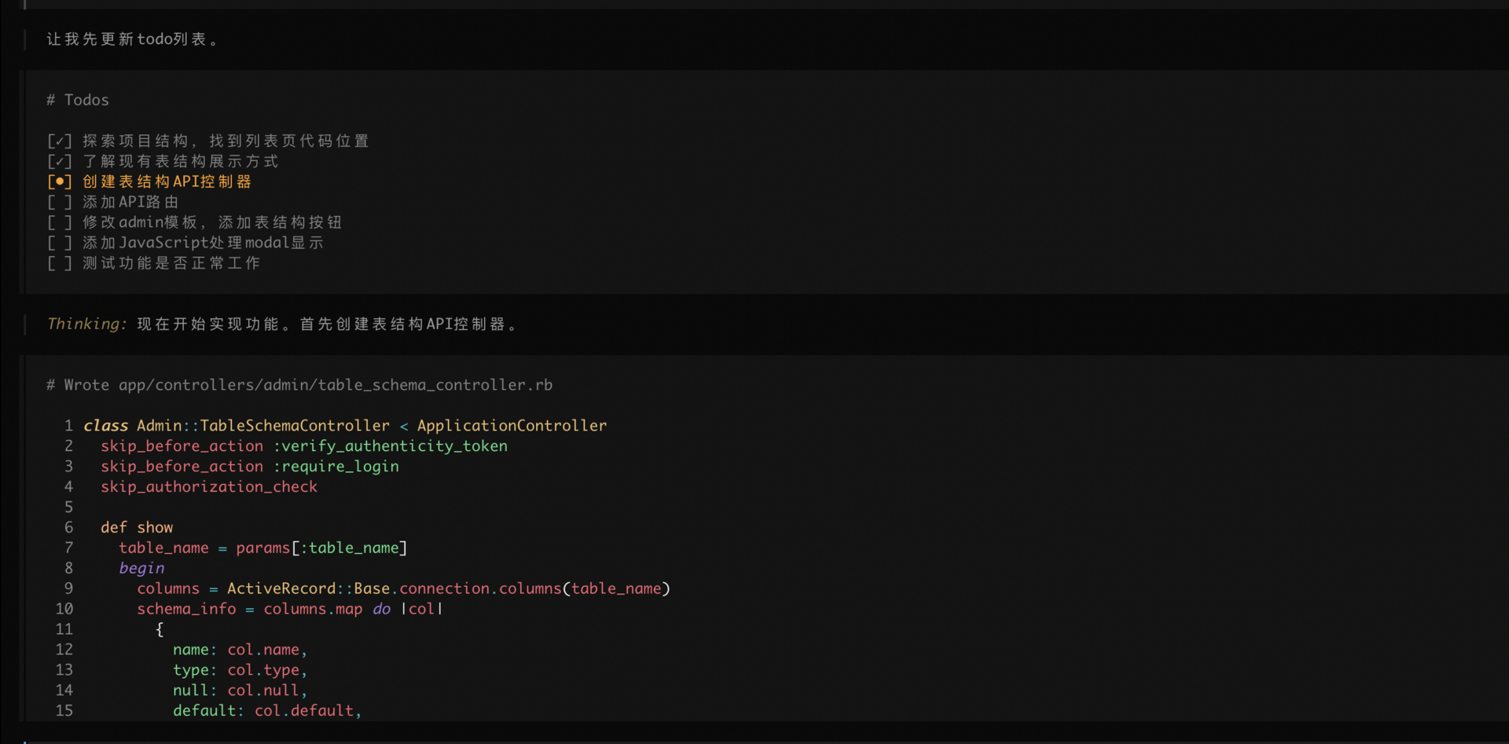This screenshot has height=744, width=1509.
Task: Click line number 1 in the code gutter
Action: coord(68,426)
